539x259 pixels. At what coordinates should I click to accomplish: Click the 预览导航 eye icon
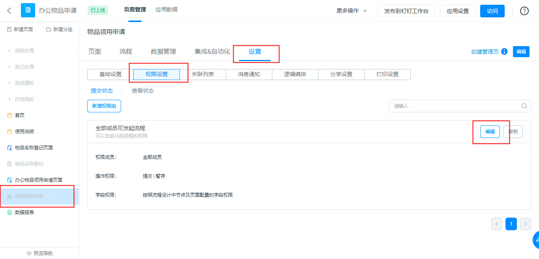click(29, 253)
